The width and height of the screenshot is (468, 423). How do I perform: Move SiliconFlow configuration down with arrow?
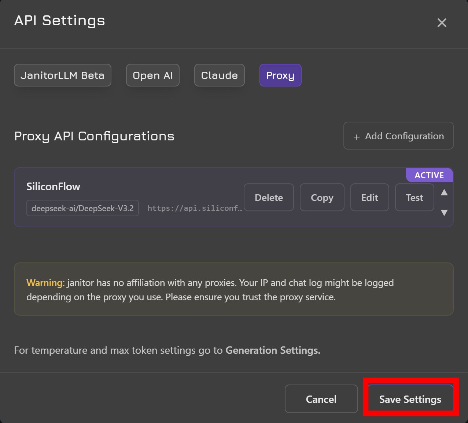point(444,213)
